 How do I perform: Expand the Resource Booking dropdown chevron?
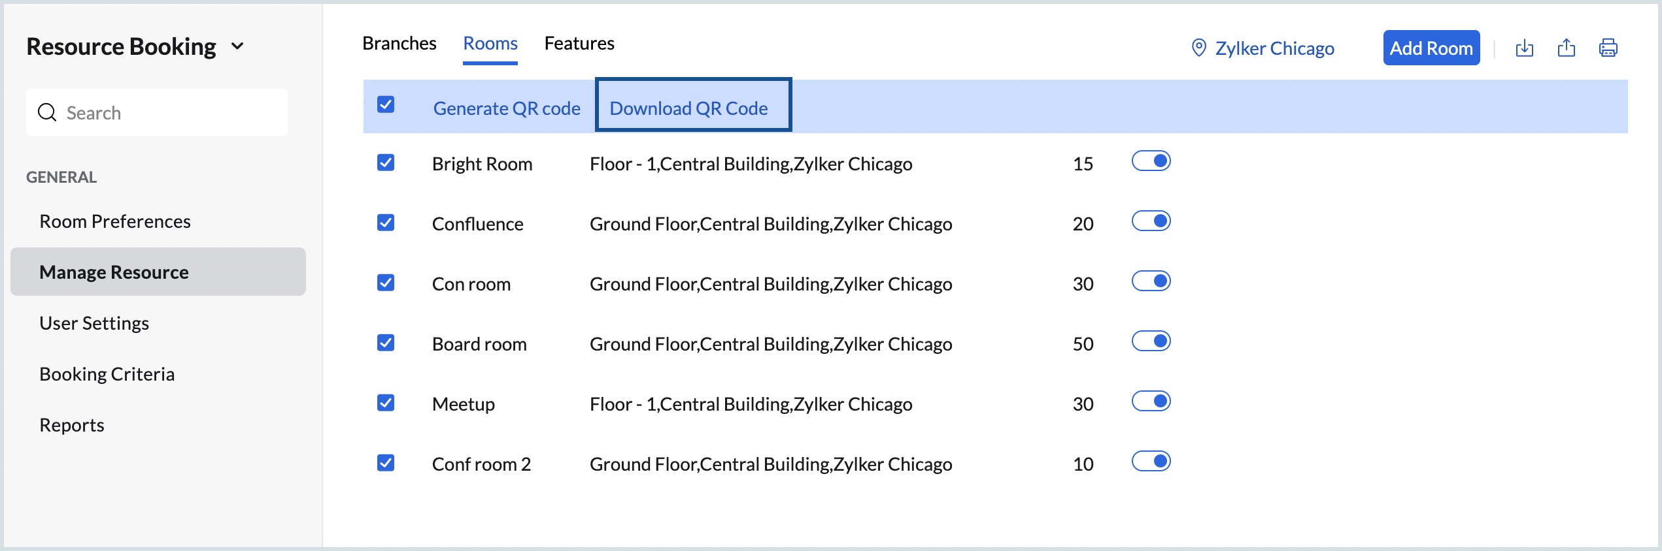point(238,46)
